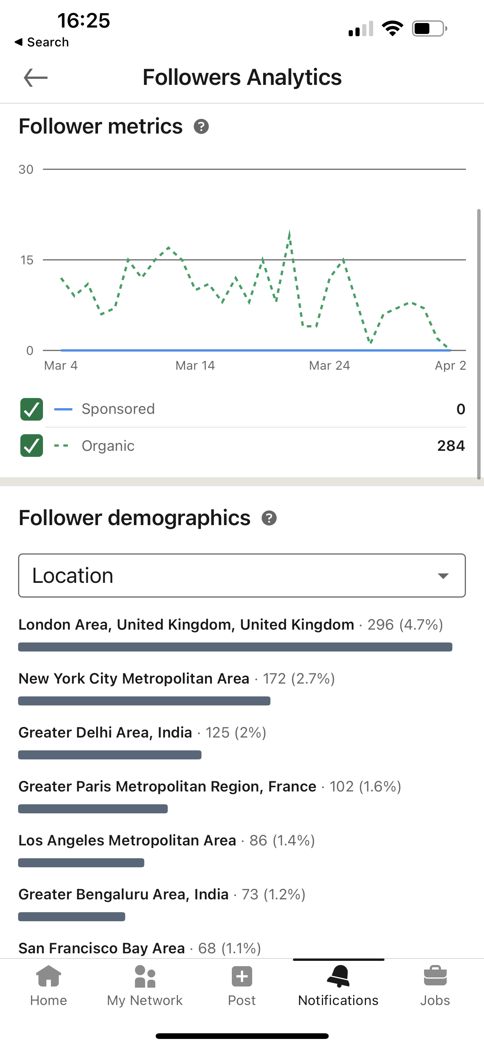The image size is (484, 1048).
Task: Tap the Greater Delhi Area bar
Action: pos(110,755)
